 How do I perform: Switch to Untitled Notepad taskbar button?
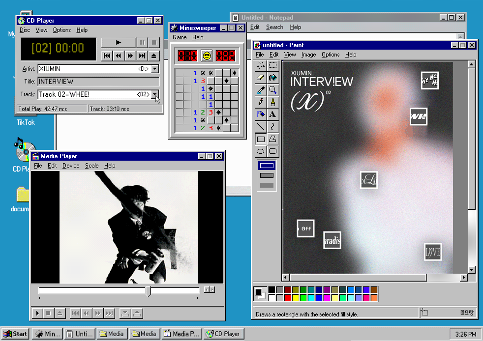click(80, 334)
